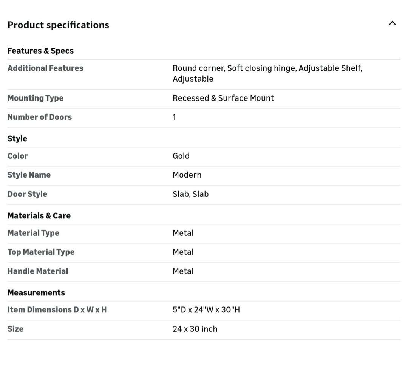
Task: Click the Handle Material label
Action: (38, 271)
